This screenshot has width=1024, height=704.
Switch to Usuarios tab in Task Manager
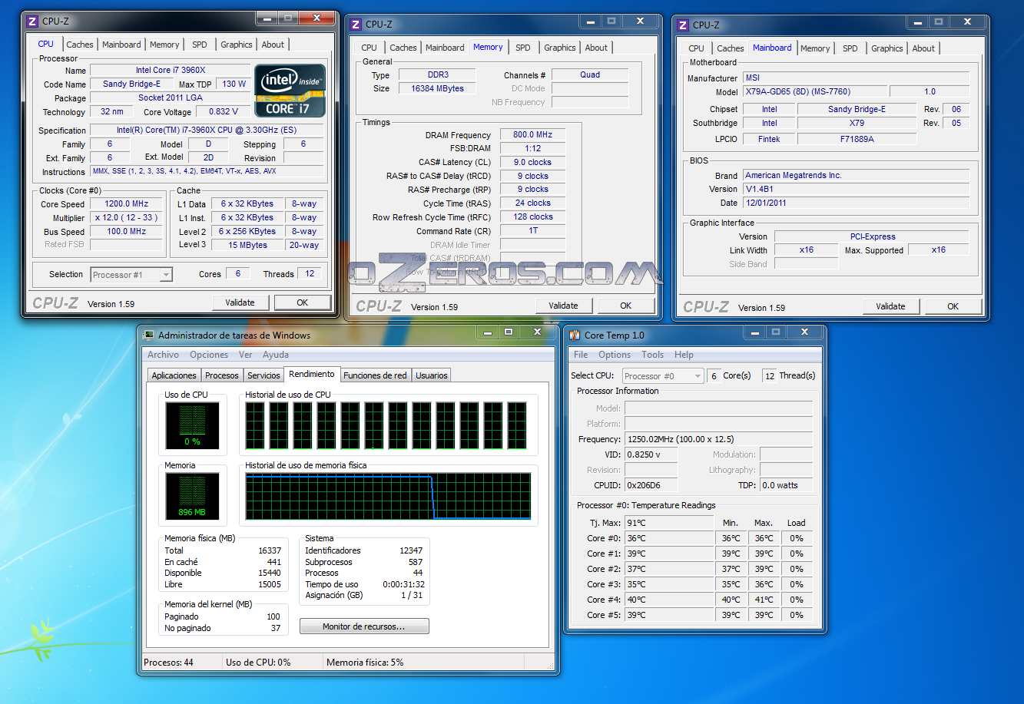point(432,375)
